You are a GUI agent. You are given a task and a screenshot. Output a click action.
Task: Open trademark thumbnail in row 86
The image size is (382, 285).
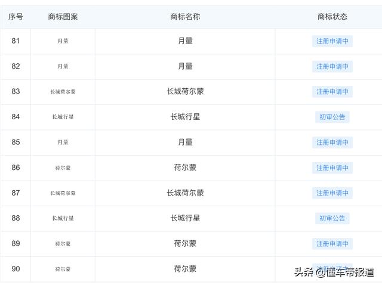click(63, 168)
